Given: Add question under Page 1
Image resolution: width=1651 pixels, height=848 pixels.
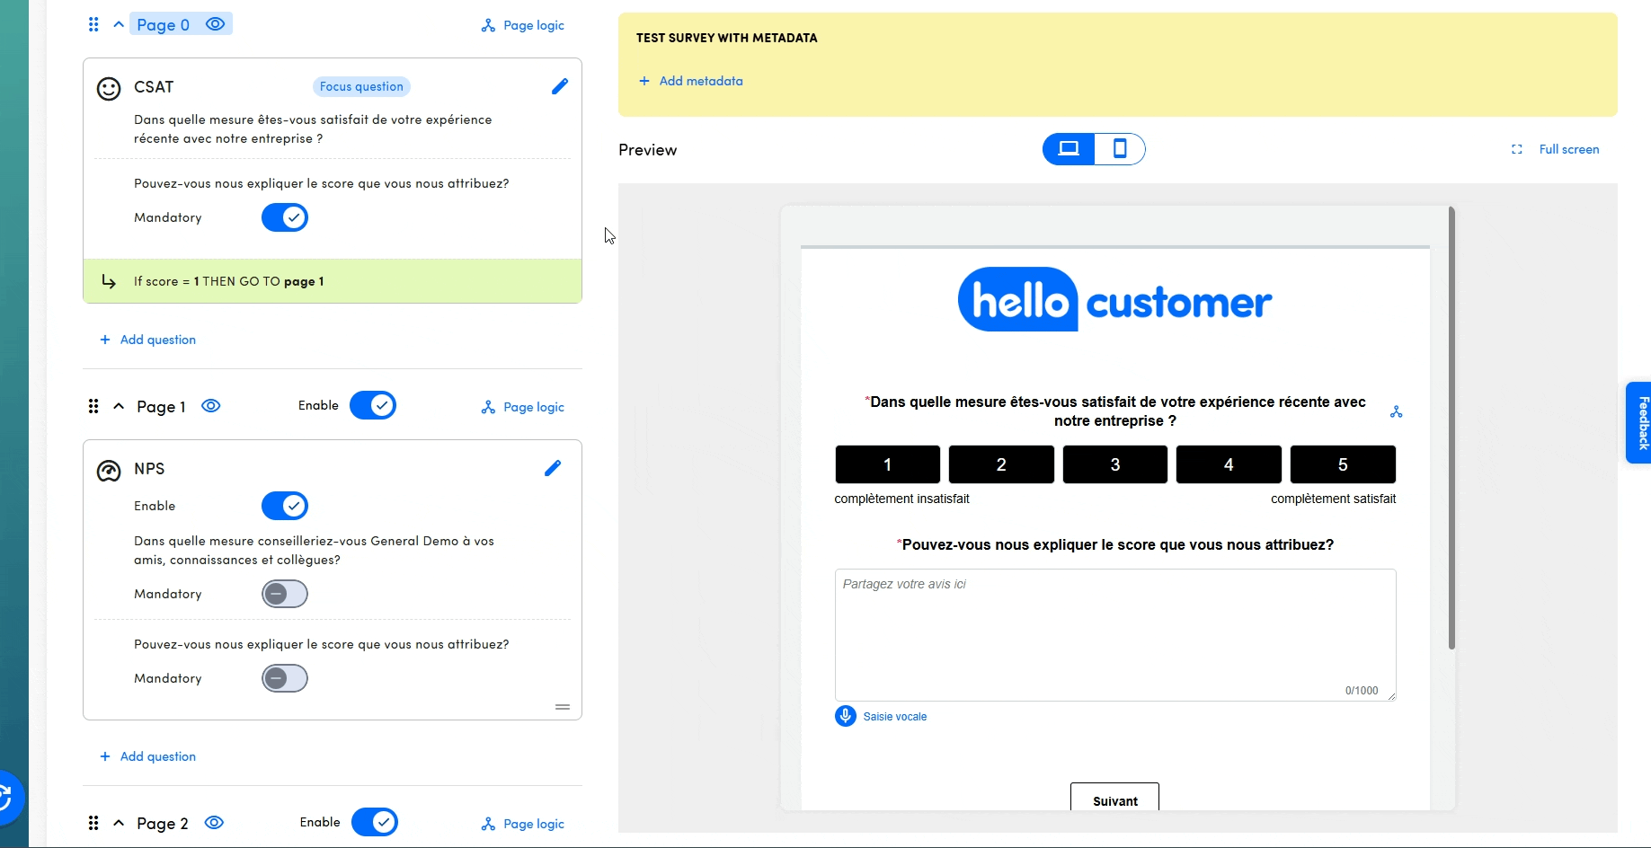Looking at the screenshot, I should [148, 756].
